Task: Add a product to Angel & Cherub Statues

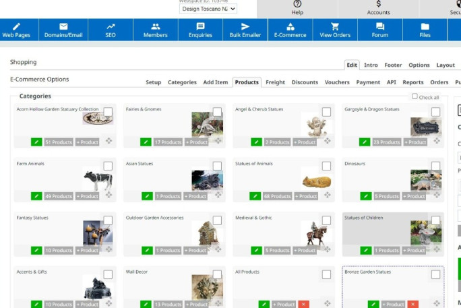Action: coord(305,142)
